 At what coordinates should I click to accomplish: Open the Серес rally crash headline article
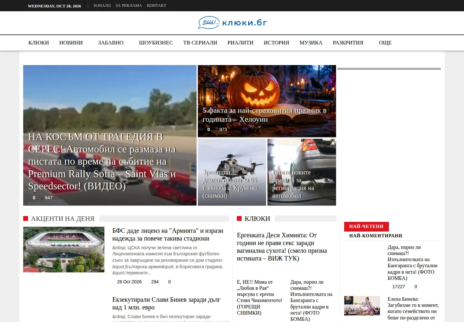pos(102,161)
